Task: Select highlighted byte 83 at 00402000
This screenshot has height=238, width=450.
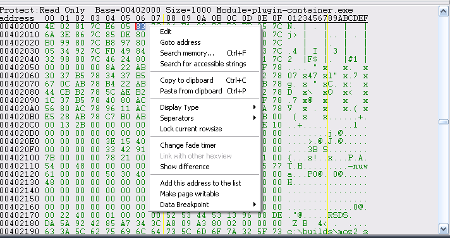Action: pyautogui.click(x=140, y=27)
